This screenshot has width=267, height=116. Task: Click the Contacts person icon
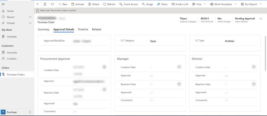[x=3, y=59]
